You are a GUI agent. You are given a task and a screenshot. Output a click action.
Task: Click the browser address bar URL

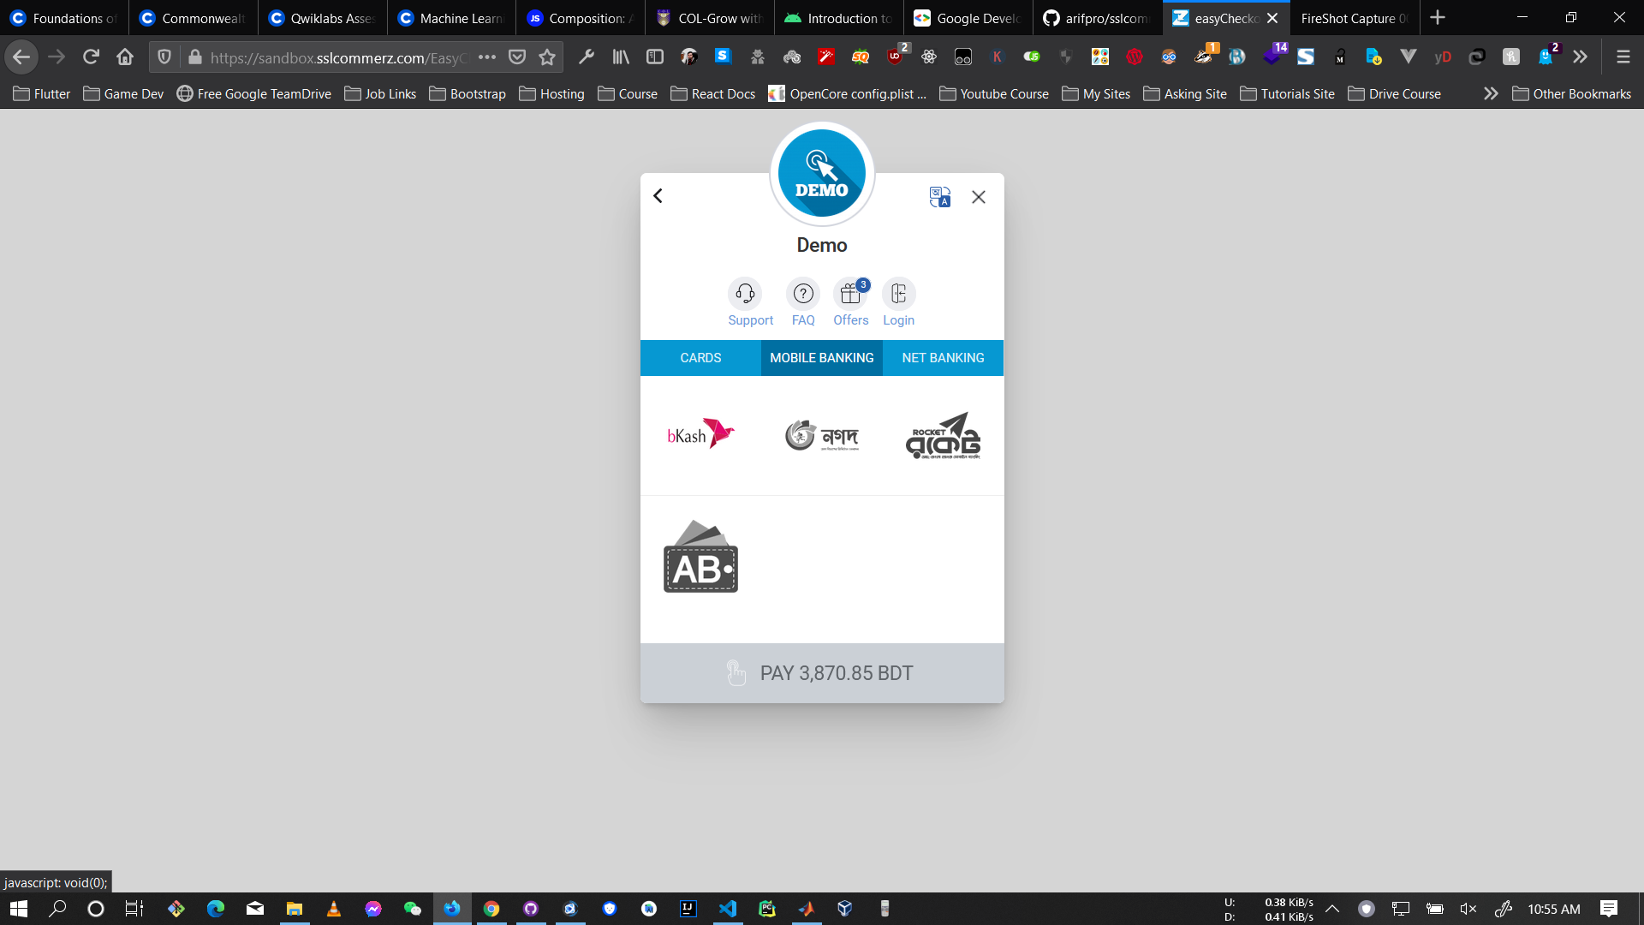point(339,57)
